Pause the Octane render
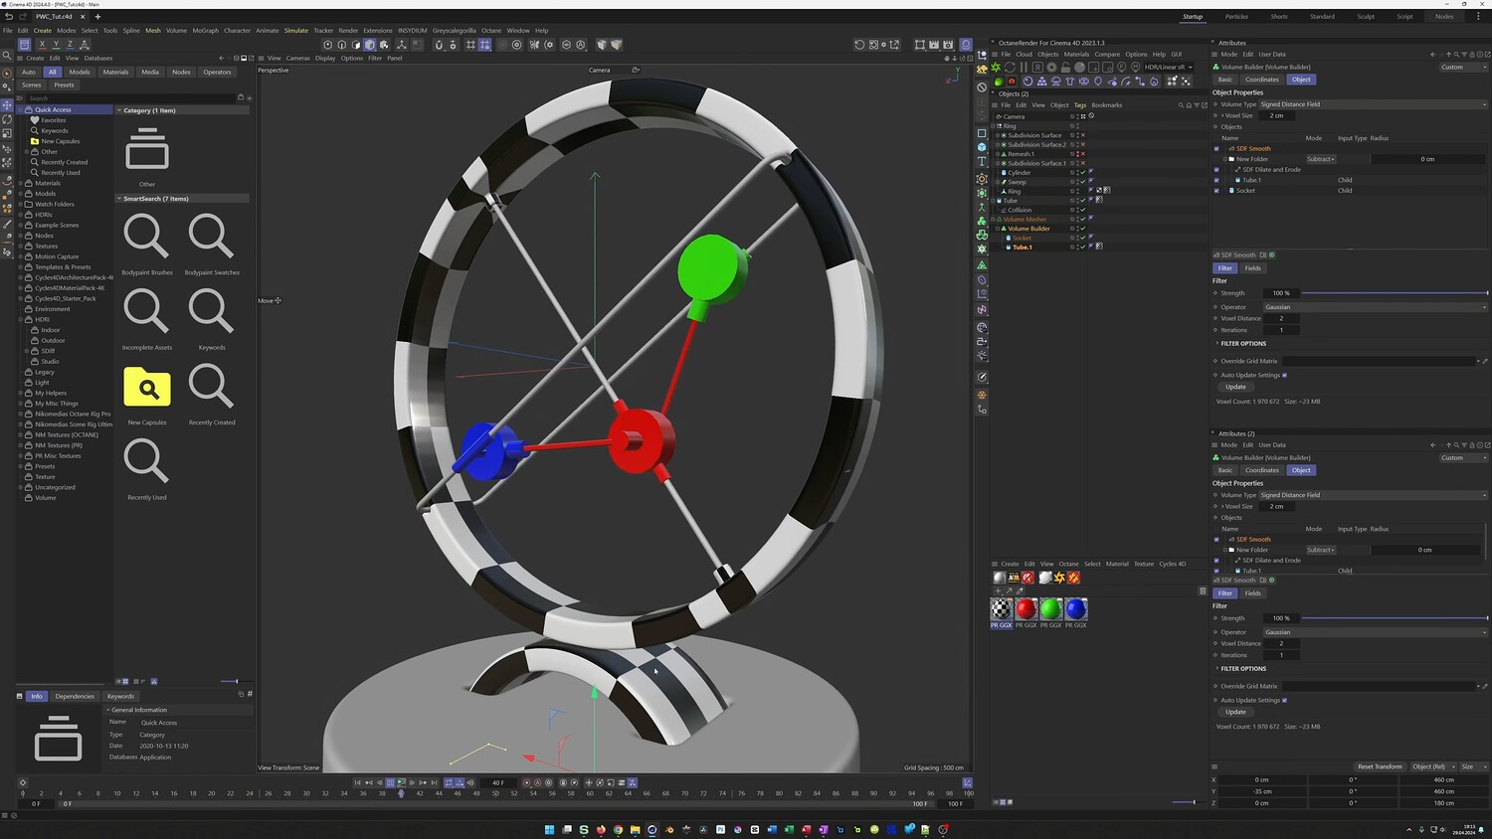This screenshot has height=839, width=1492. tap(1024, 68)
